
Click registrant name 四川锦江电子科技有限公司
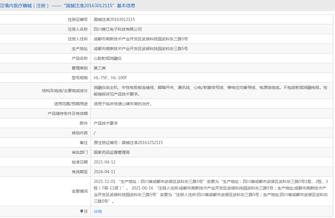tap(117, 29)
